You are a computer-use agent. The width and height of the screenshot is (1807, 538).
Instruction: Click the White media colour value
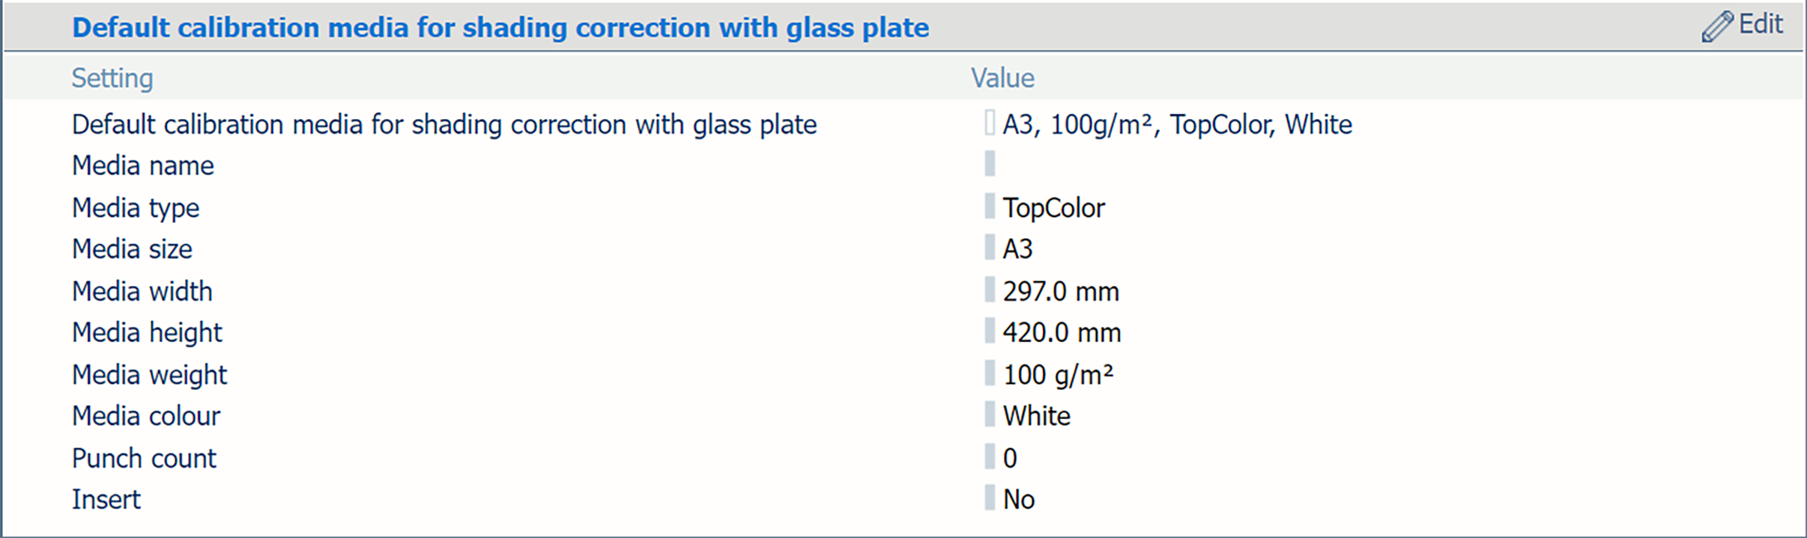(1037, 416)
